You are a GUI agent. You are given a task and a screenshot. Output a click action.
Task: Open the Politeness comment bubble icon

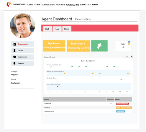(x=111, y=104)
